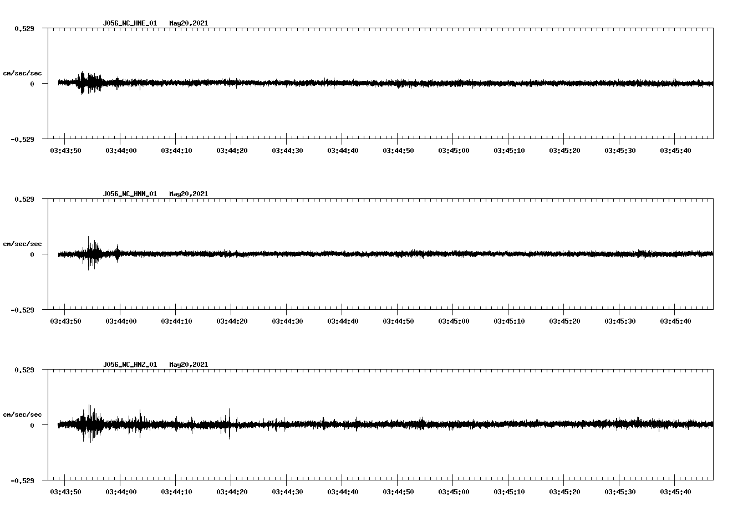Select the May20,2021 date on the HNZ plot

(189, 365)
